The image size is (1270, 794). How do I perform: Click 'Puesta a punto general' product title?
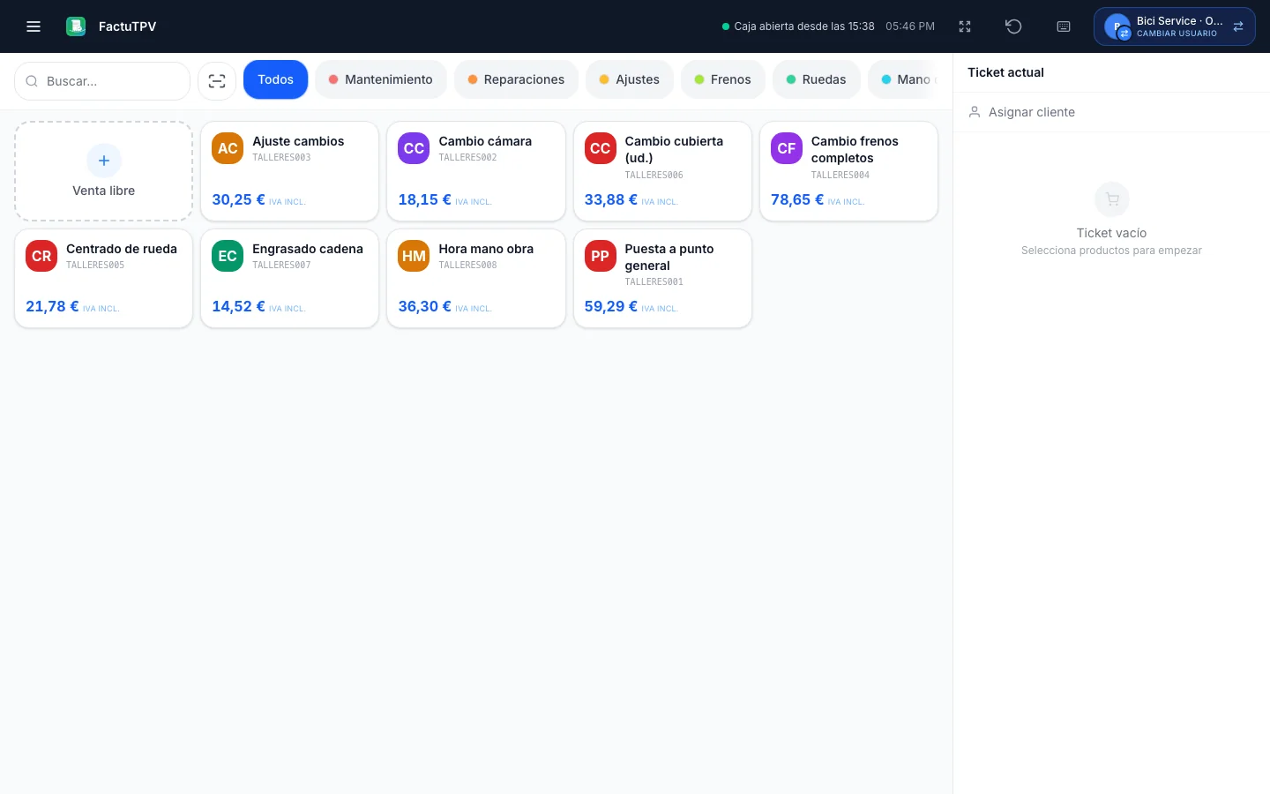[669, 257]
